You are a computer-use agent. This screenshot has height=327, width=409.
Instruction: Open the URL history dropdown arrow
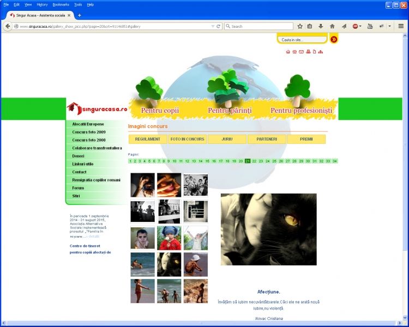(x=212, y=26)
